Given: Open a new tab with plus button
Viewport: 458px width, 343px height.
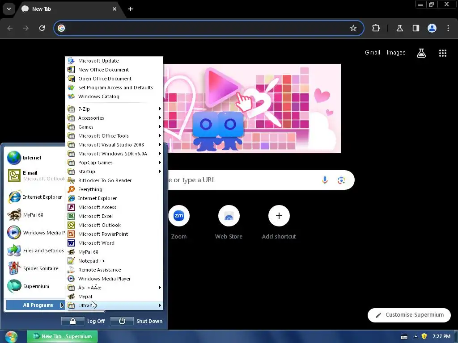Looking at the screenshot, I should point(131,9).
